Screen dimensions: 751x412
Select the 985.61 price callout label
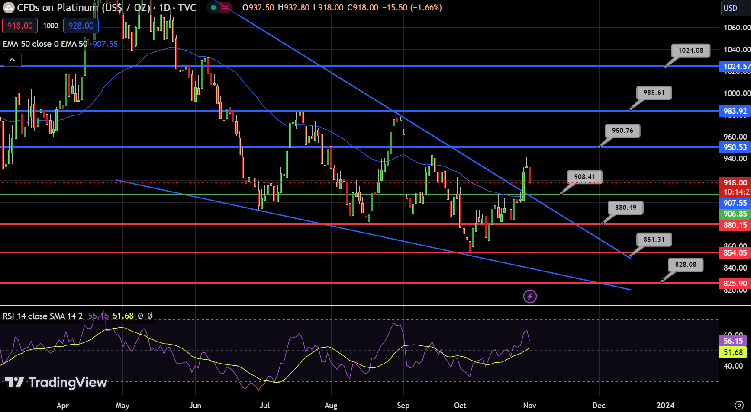(x=654, y=93)
